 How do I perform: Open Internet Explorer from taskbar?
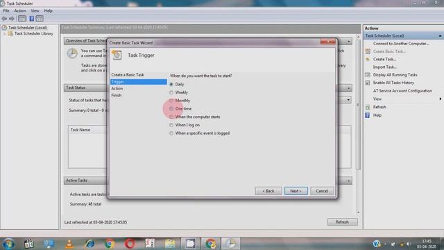pyautogui.click(x=89, y=244)
